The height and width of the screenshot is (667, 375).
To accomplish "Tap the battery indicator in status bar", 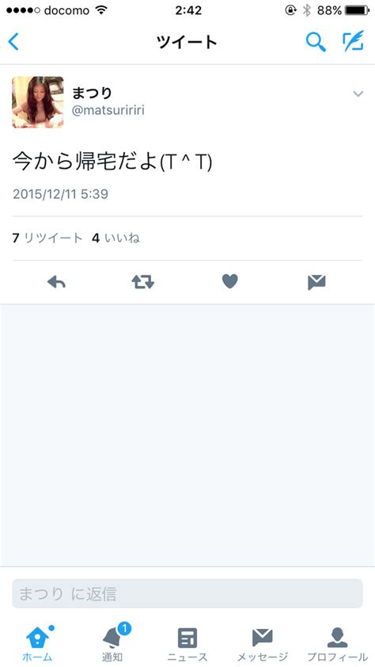I will 358,10.
